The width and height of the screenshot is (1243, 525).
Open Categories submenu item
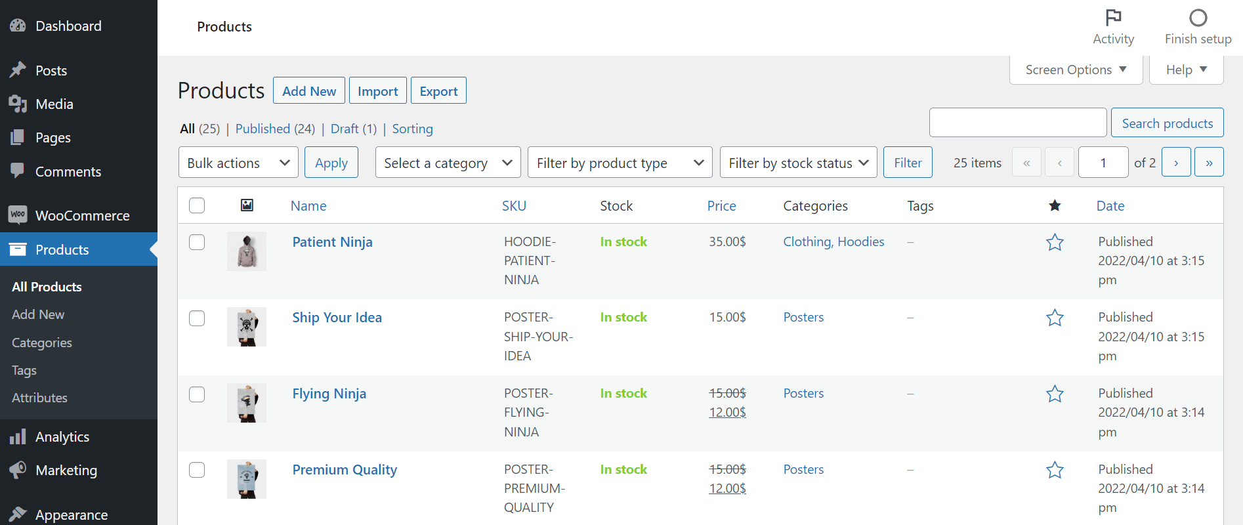pyautogui.click(x=42, y=343)
